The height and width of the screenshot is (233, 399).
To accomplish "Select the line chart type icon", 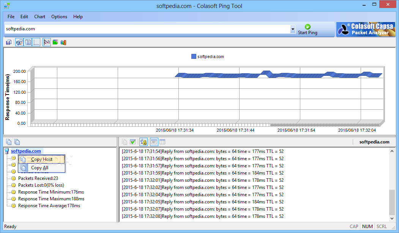I will (47, 42).
